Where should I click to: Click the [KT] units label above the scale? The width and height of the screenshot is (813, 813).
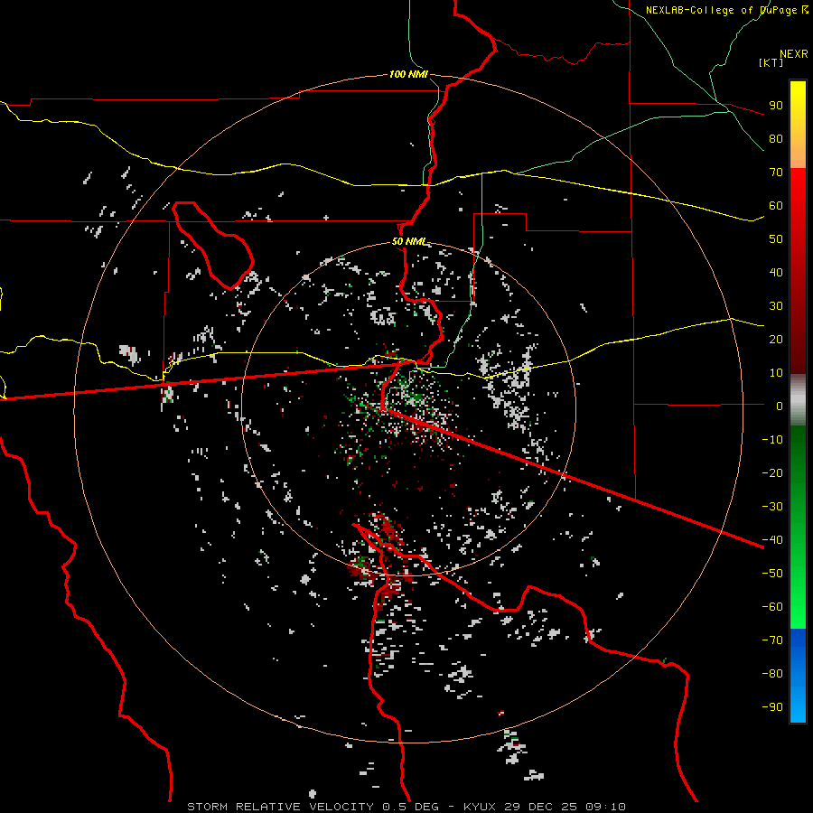click(x=771, y=62)
